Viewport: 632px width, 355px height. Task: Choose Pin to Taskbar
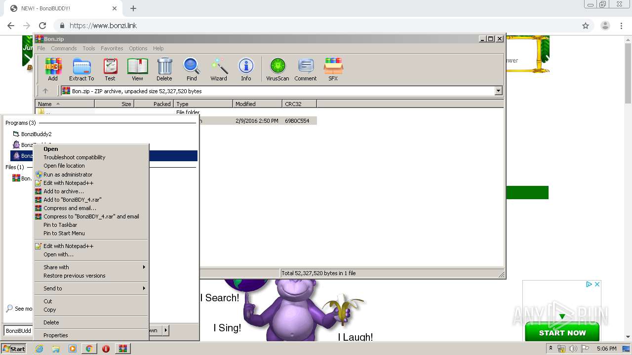coord(91,225)
